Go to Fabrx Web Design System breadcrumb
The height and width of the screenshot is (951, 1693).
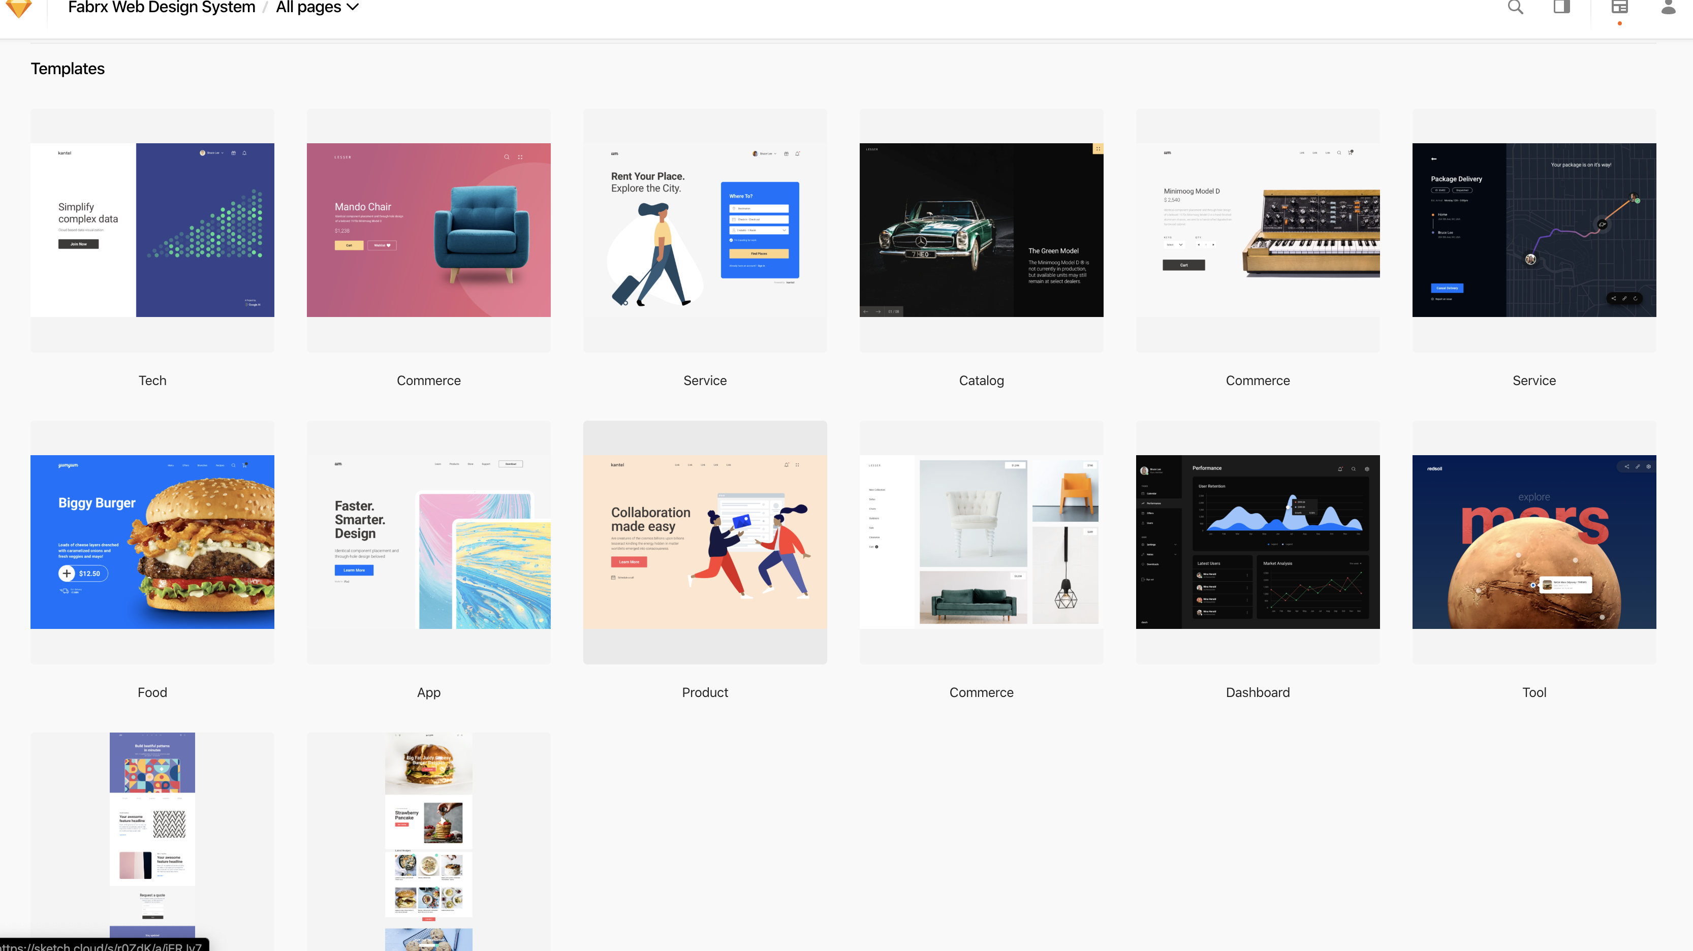161,7
